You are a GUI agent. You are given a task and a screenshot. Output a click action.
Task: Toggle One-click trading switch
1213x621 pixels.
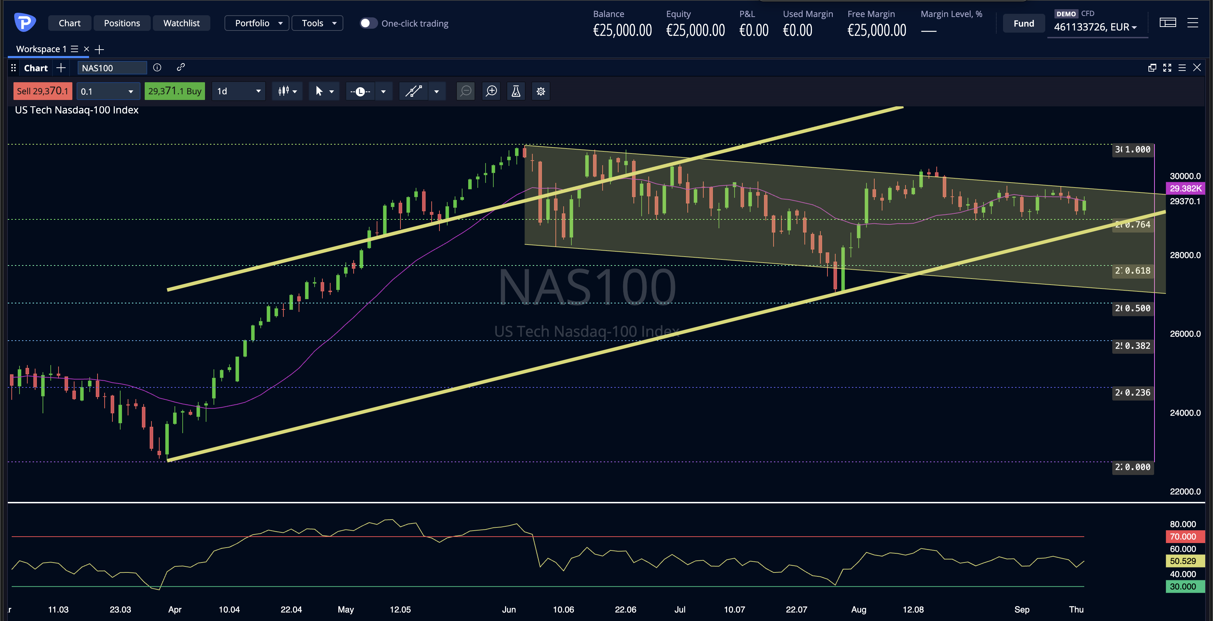pos(368,23)
